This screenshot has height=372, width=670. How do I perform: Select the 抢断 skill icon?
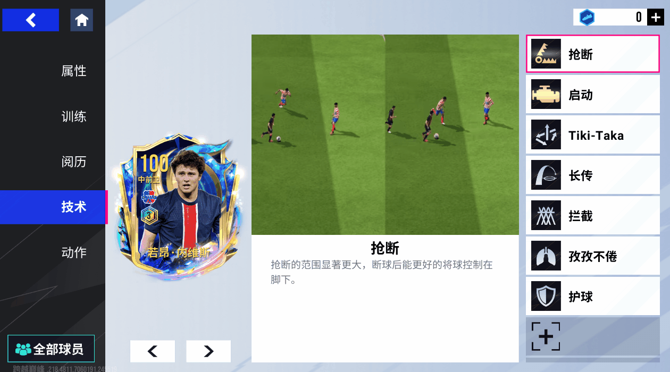pos(546,54)
